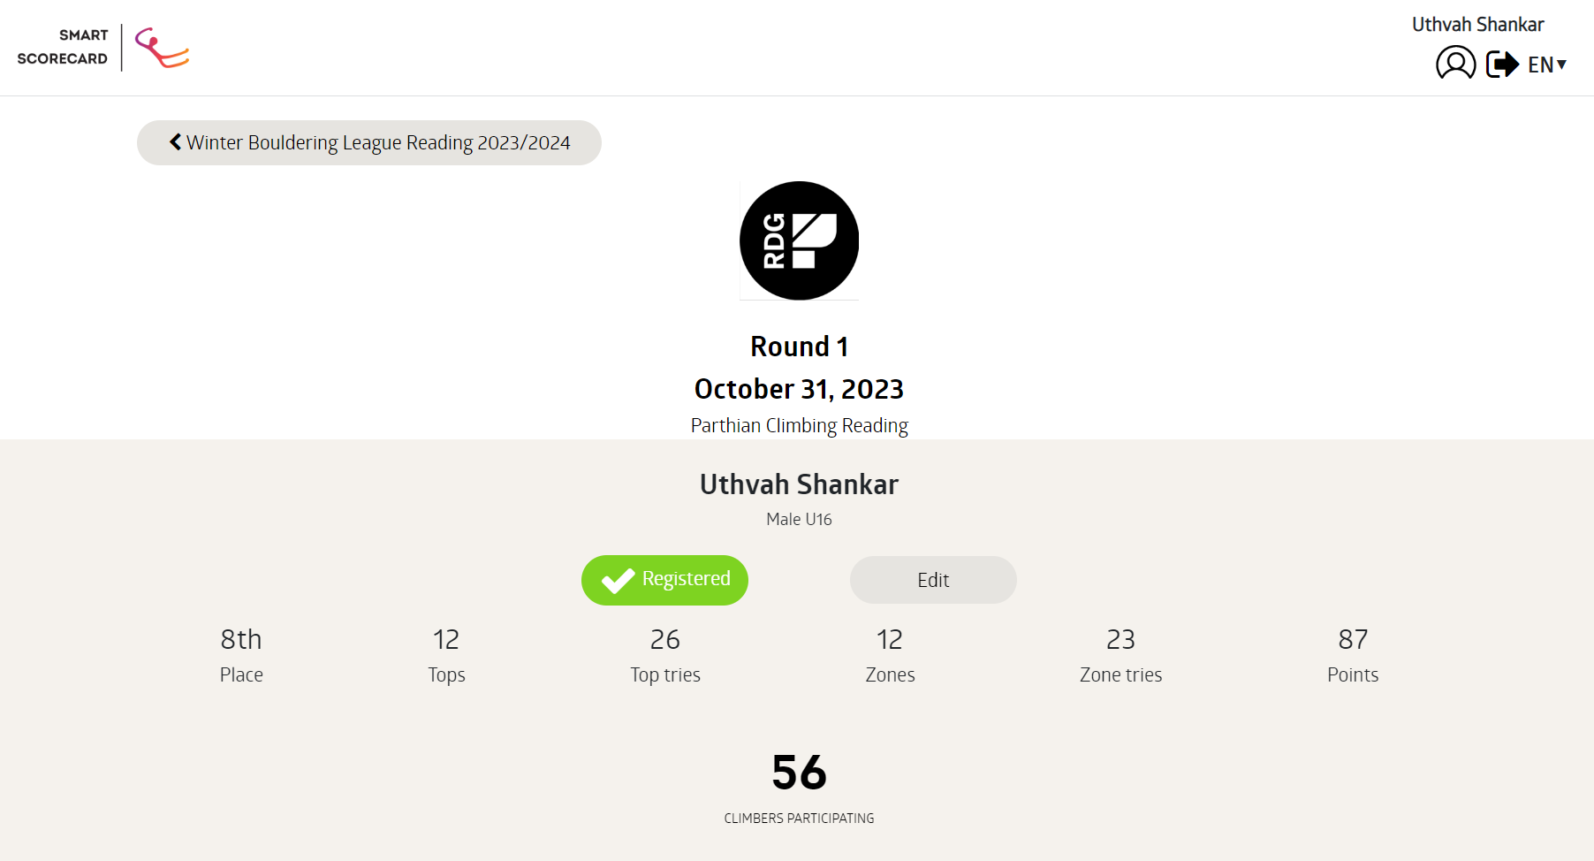Open the EN language dropdown
This screenshot has height=861, width=1594.
pyautogui.click(x=1547, y=65)
